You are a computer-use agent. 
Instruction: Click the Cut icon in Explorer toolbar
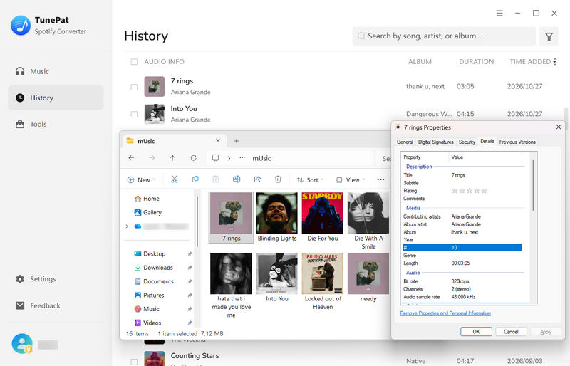click(x=175, y=179)
